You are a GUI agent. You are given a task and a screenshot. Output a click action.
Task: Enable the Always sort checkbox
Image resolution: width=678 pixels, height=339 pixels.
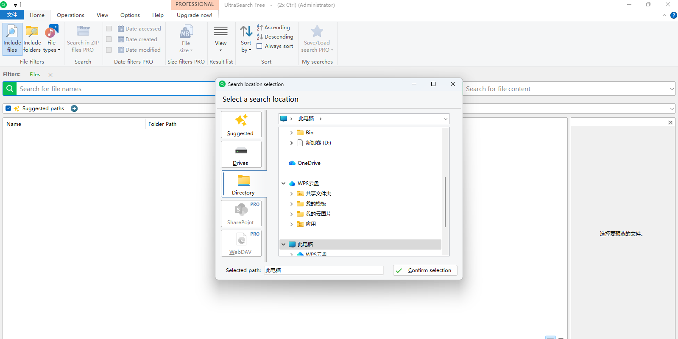click(259, 46)
